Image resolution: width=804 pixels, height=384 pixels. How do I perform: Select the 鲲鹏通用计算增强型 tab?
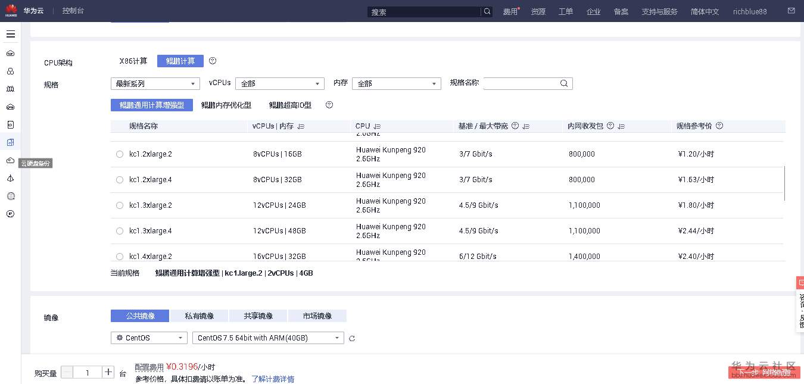(x=152, y=105)
